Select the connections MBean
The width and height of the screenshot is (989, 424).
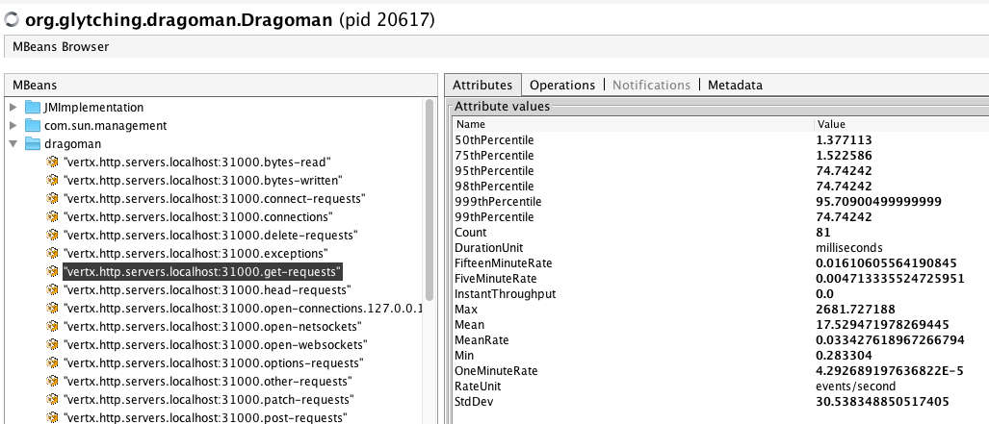point(198,217)
